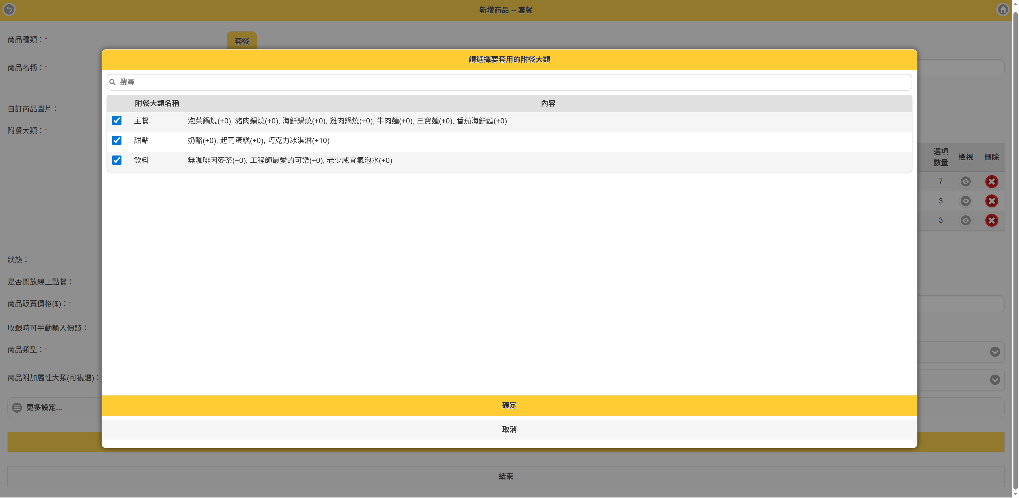Click the back arrow icon in header
The width and height of the screenshot is (1019, 498).
[9, 10]
